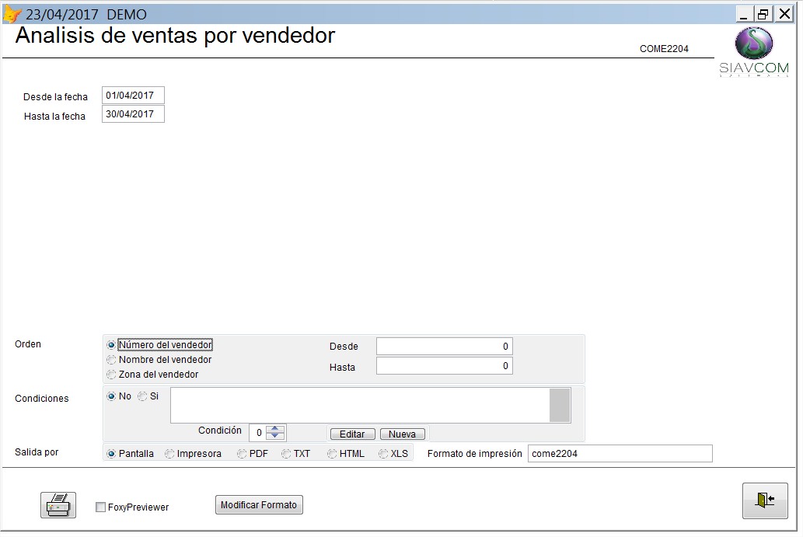Click the Desde la fecha field
The height and width of the screenshot is (537, 803).
[133, 96]
